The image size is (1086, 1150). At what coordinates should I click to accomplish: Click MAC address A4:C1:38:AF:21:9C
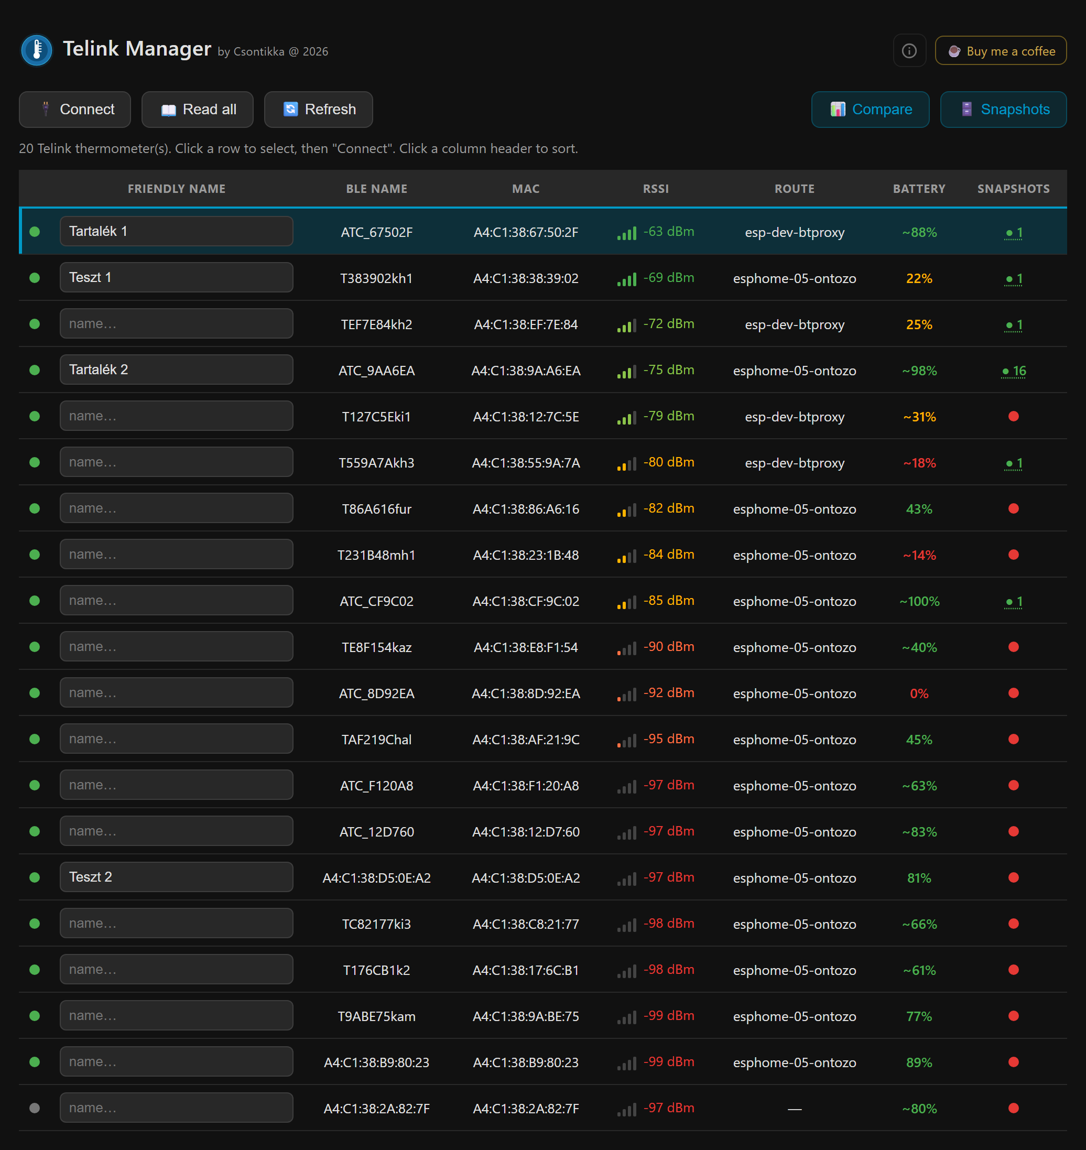pos(526,740)
